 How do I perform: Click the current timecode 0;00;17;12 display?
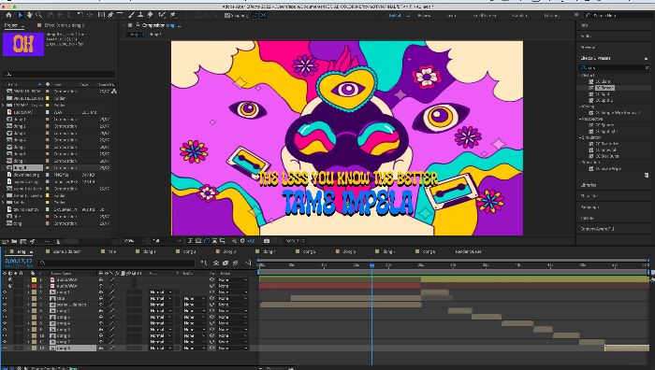[19, 261]
